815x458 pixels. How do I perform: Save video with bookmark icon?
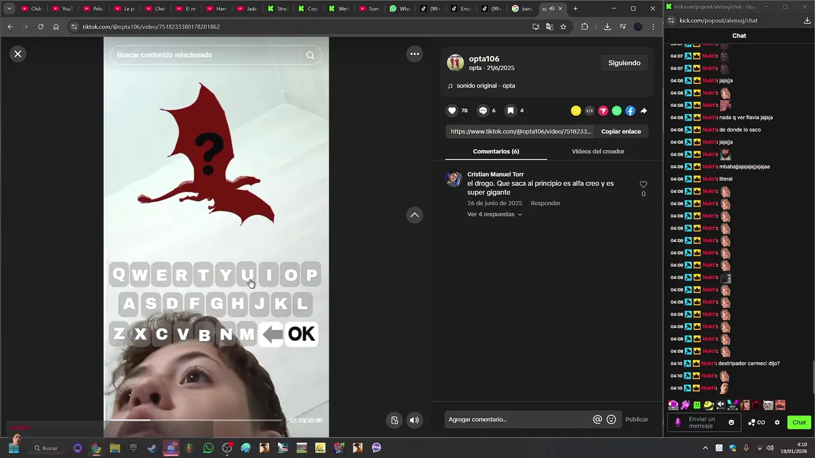point(511,111)
